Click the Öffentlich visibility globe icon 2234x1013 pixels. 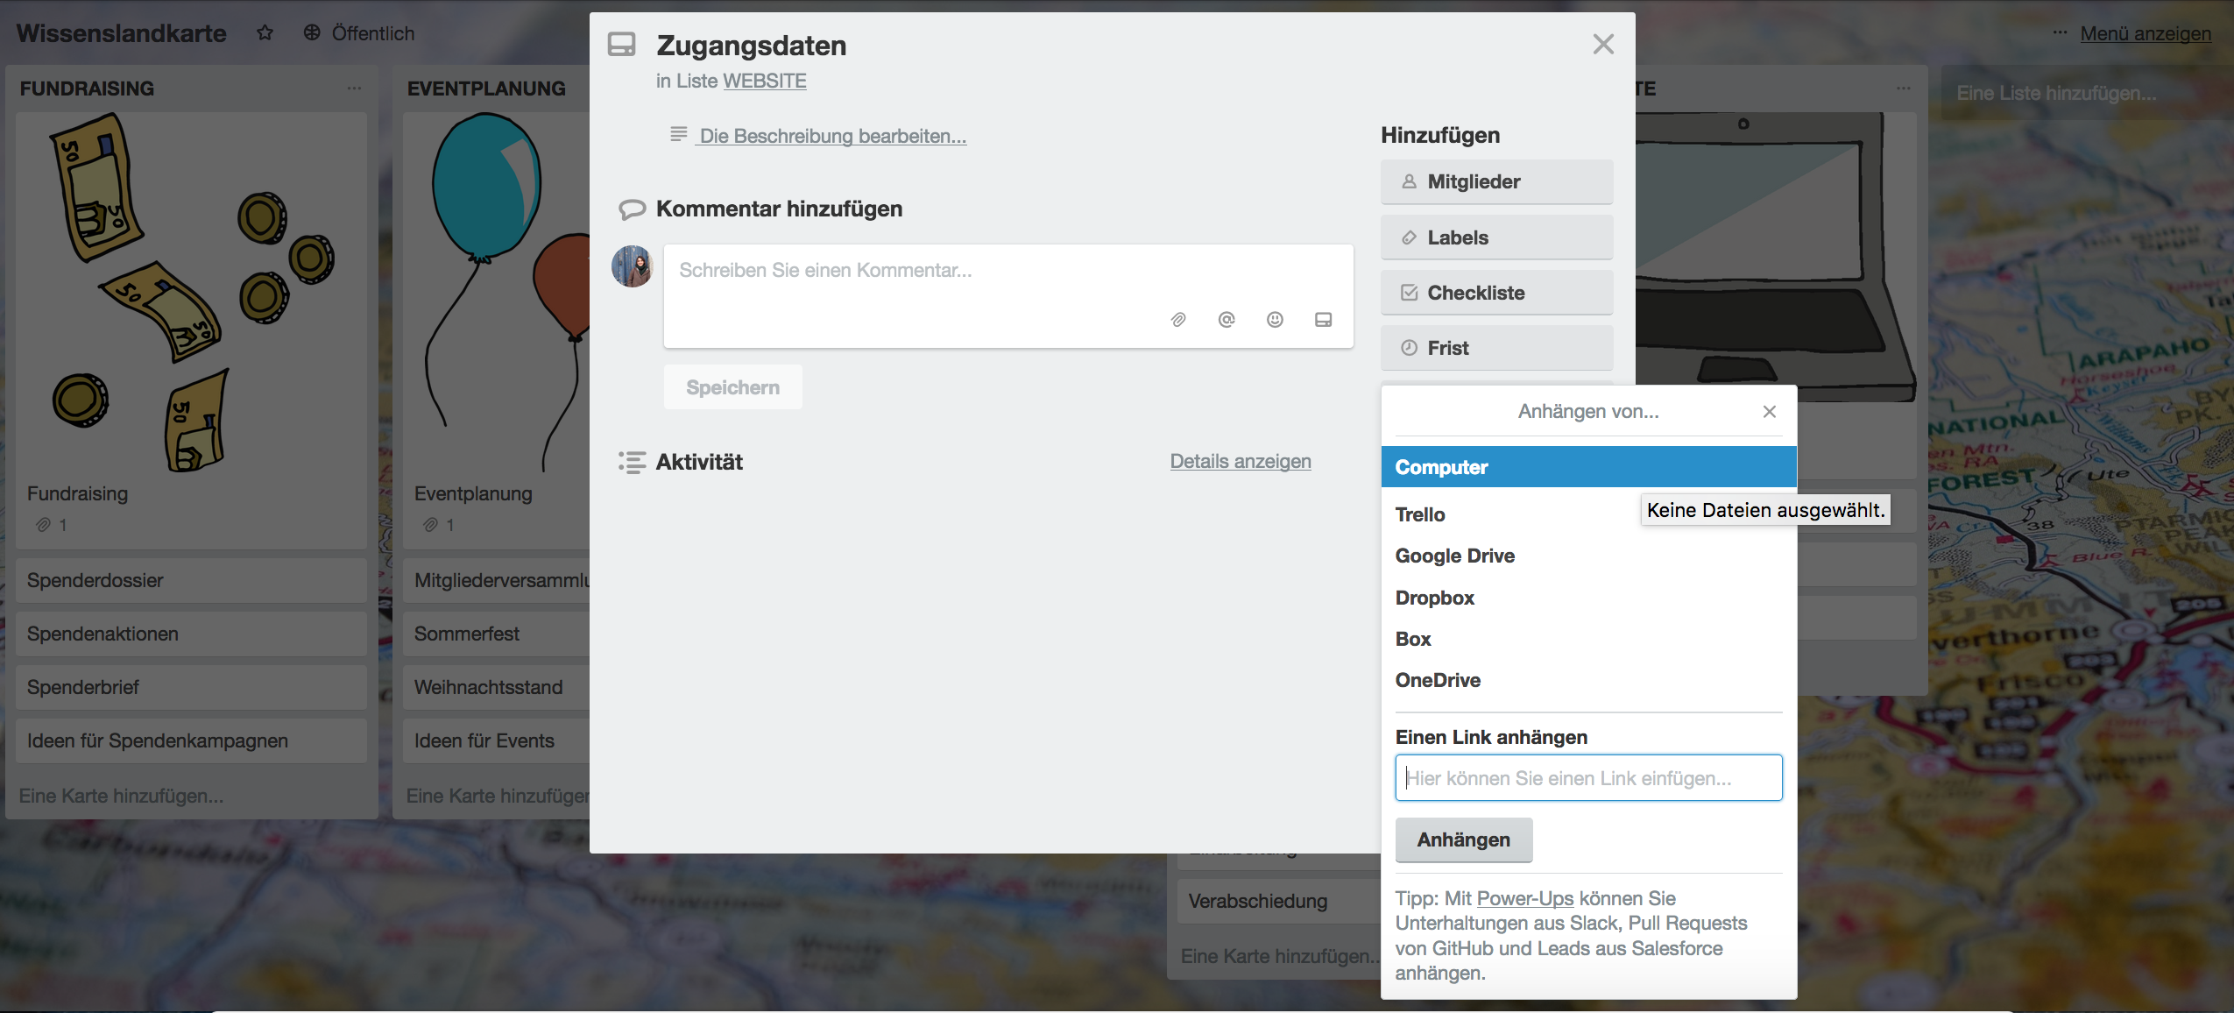click(312, 33)
